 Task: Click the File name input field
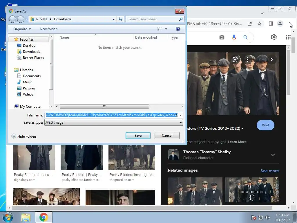[112, 115]
